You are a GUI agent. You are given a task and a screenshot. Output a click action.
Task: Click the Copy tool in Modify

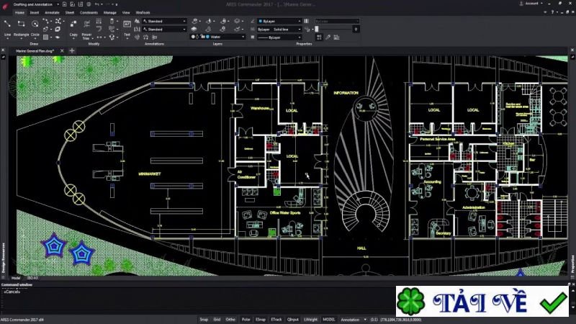73,26
